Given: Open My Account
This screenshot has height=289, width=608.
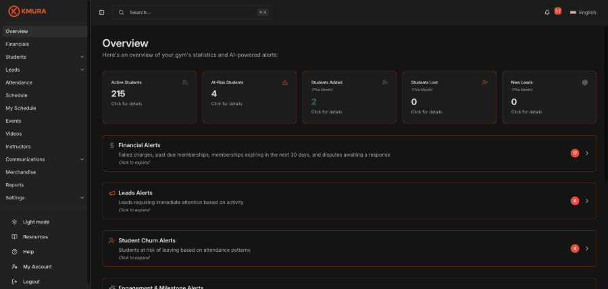Looking at the screenshot, I should tap(37, 267).
